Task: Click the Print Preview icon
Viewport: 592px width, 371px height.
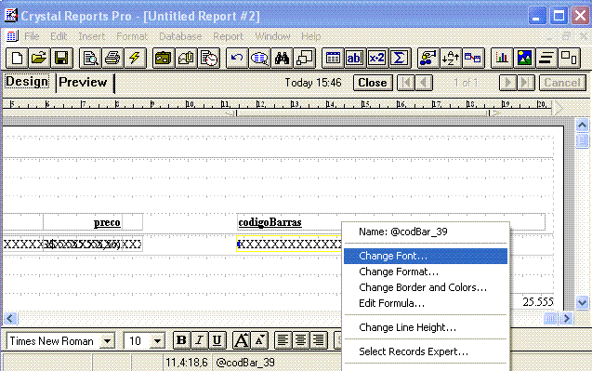Action: 90,59
